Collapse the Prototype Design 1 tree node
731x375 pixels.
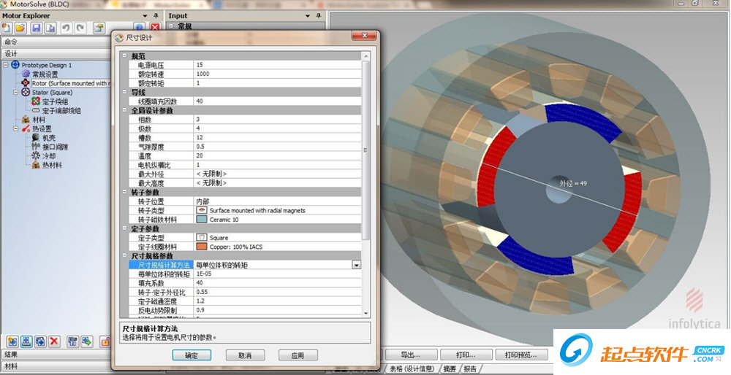point(6,65)
